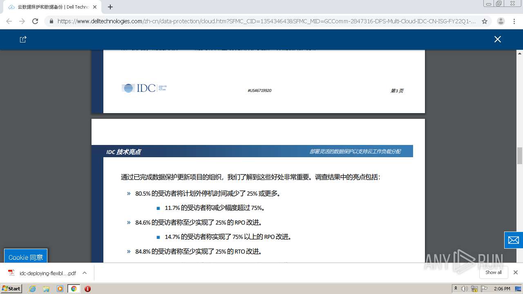
Task: Bookmark this page with the star icon
Action: point(485,21)
